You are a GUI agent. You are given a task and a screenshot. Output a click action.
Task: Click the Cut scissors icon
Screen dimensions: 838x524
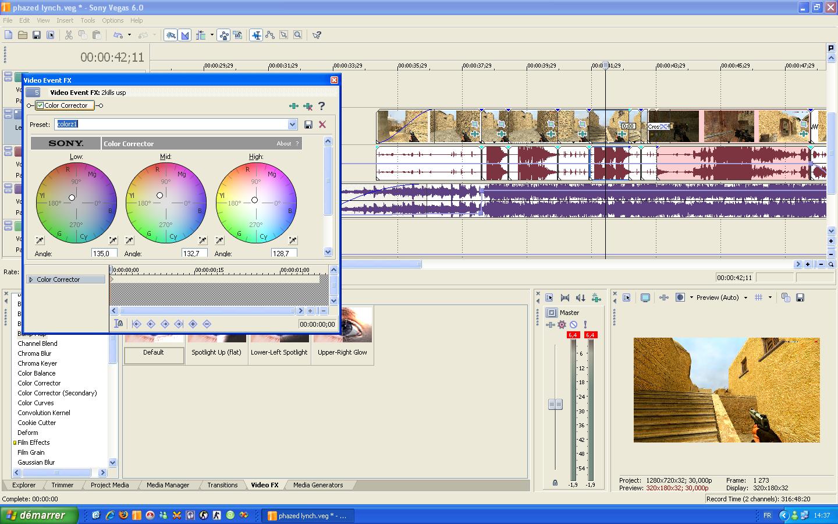69,35
